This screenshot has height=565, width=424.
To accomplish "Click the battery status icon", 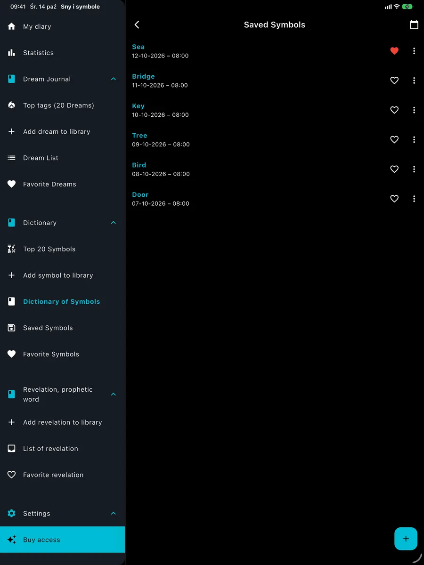I will pos(408,7).
